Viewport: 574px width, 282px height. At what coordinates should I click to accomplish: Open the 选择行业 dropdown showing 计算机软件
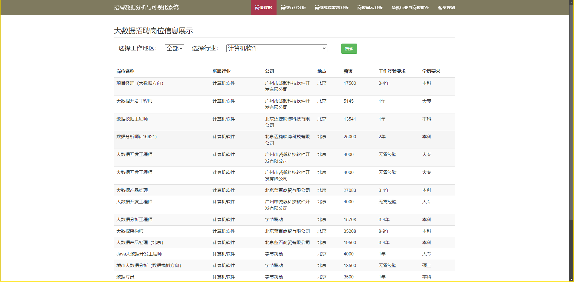(277, 48)
